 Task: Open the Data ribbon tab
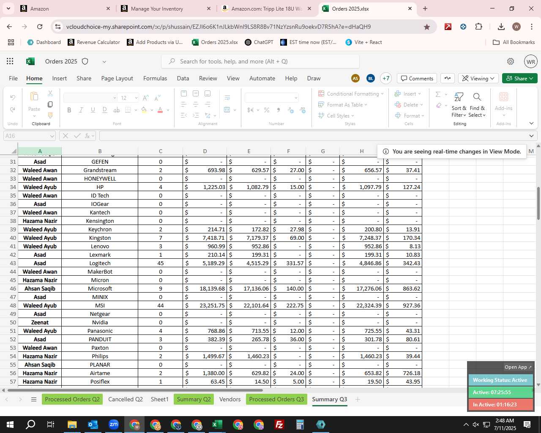tap(183, 78)
